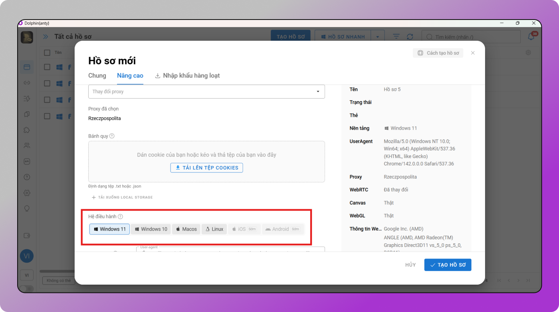
Task: Expand the sidebar with double chevron
Action: [46, 37]
